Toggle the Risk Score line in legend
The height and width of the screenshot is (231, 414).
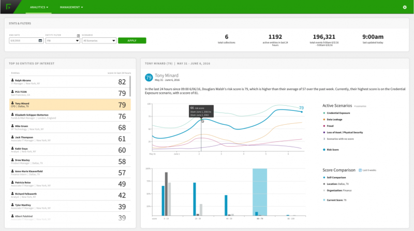tap(331, 150)
